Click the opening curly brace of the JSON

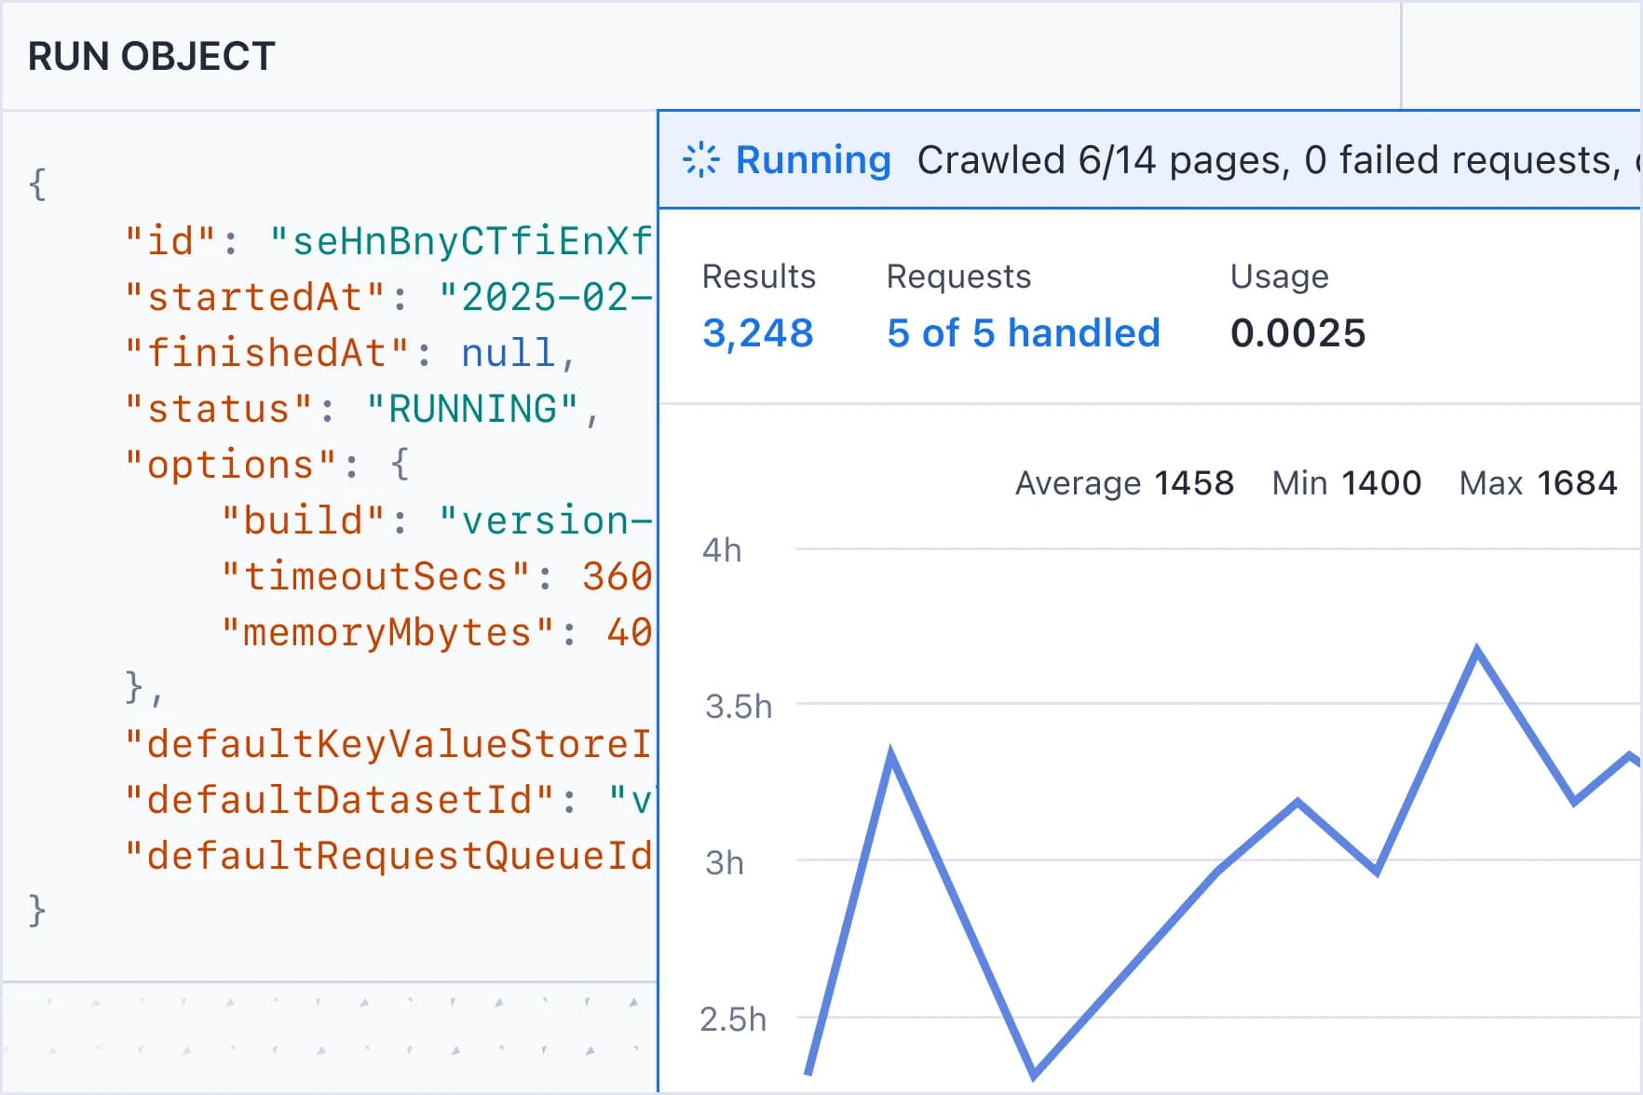click(x=37, y=183)
